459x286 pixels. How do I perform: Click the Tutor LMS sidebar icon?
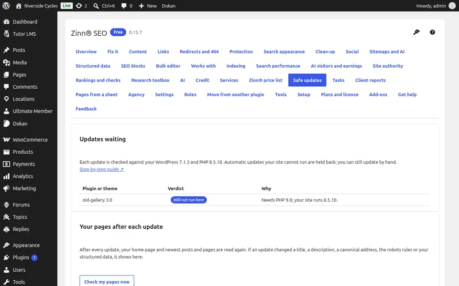6,34
